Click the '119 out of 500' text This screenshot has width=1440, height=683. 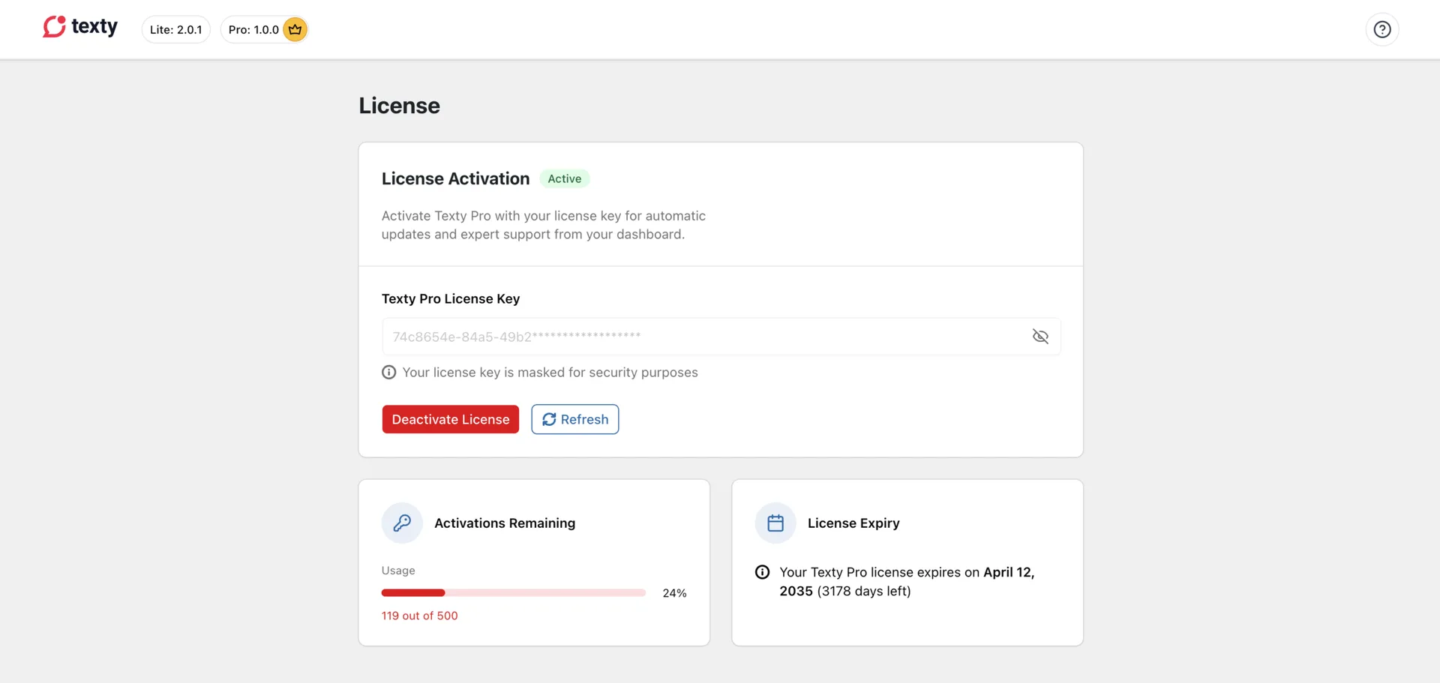point(419,616)
